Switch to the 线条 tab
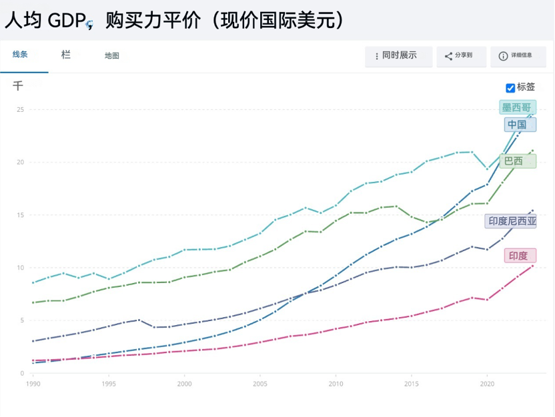 click(20, 55)
